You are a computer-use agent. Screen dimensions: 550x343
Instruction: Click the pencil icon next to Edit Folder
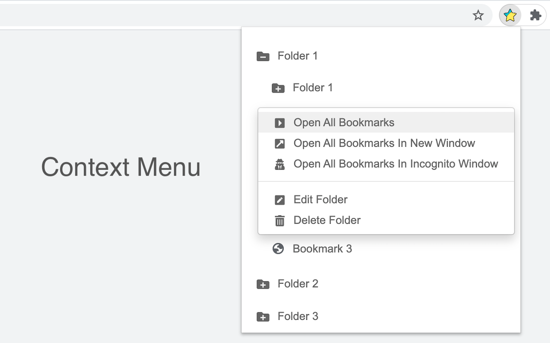coord(280,200)
